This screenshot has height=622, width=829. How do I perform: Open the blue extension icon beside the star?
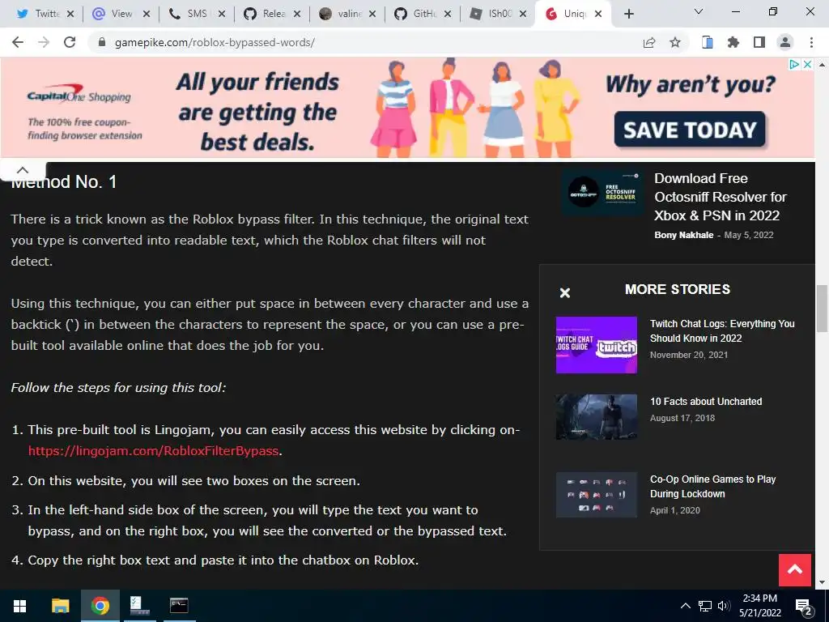coord(708,42)
